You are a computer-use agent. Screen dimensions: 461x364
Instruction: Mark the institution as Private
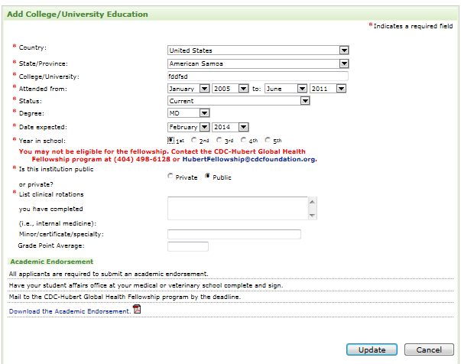tap(170, 177)
